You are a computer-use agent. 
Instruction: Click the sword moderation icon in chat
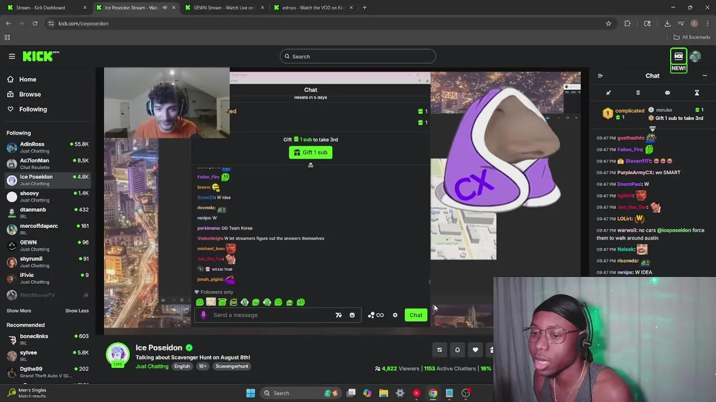pyautogui.click(x=609, y=93)
